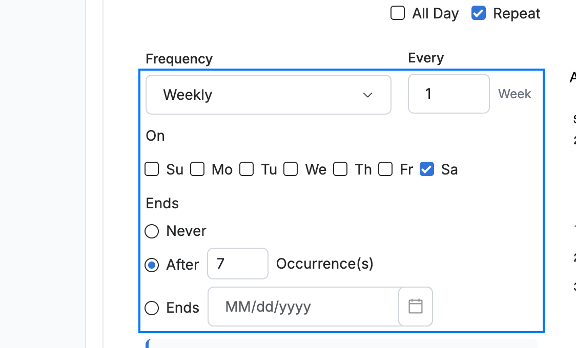Click the occurrences count field showing 7
The width and height of the screenshot is (576, 348).
point(238,264)
